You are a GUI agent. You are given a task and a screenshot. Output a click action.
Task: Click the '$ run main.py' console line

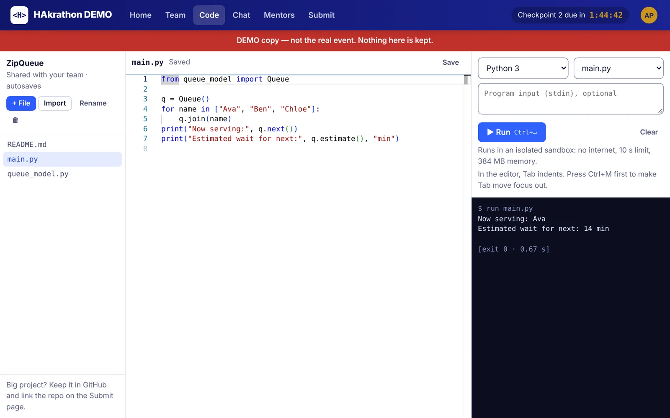click(x=505, y=208)
